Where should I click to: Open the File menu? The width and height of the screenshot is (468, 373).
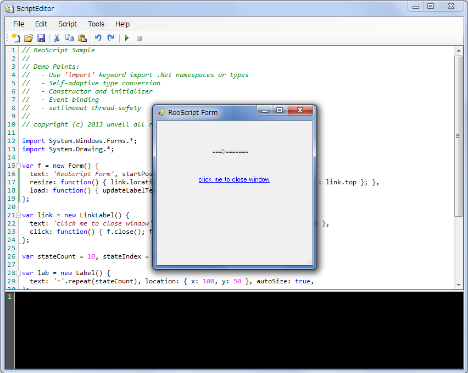(19, 24)
